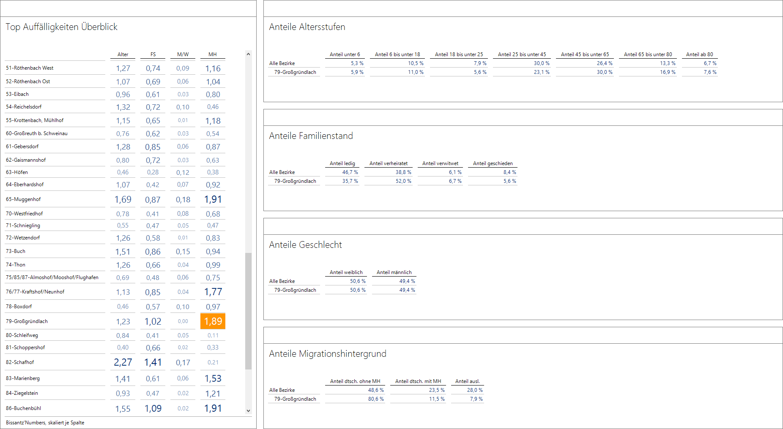Screen dimensions: 783x429
Task: Click the Anteil ab 80 column header
Action: (699, 54)
